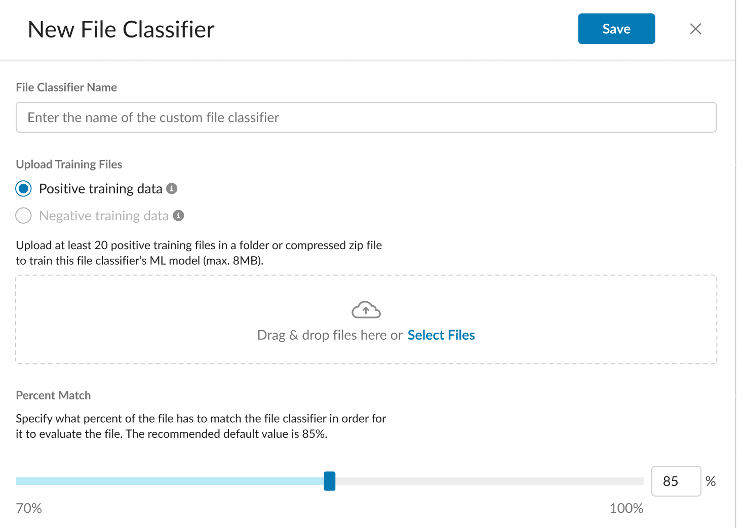Click the Save button
This screenshot has height=528, width=742.
click(616, 29)
